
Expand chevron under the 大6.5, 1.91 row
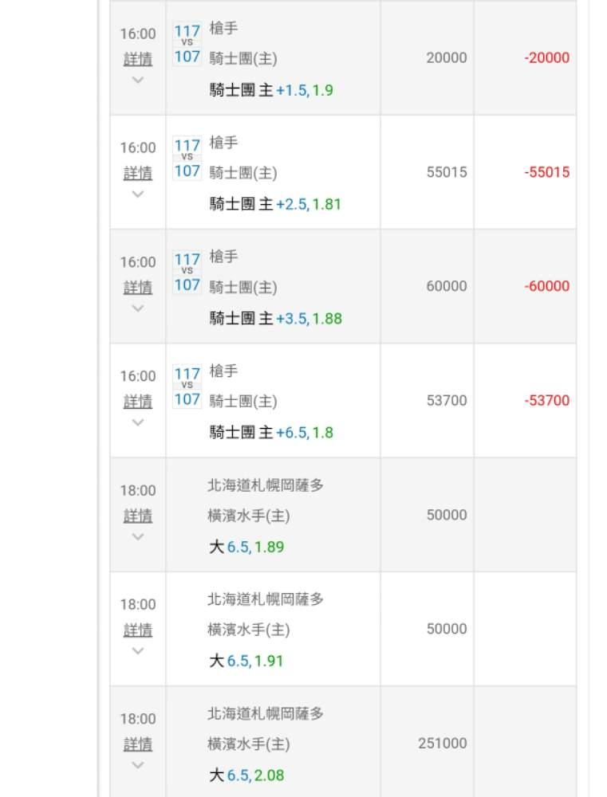pos(138,650)
